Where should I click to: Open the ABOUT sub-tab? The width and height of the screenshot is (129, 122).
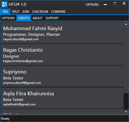pos(38,18)
